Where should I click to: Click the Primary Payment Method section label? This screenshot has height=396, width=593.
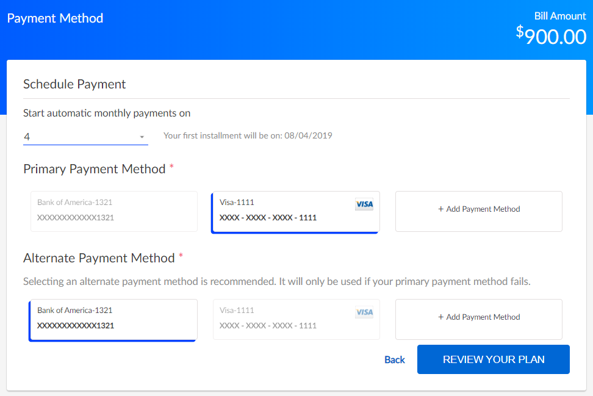click(x=95, y=169)
